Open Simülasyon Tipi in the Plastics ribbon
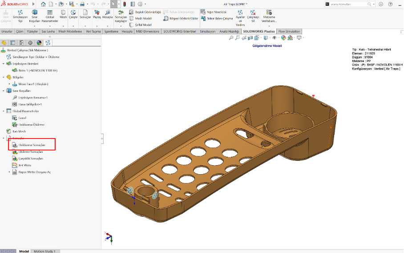This screenshot has width=404, height=253. (20, 16)
